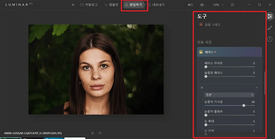The width and height of the screenshot is (275, 139).
Task: Click the 편집하기 (Edit) button
Action: [133, 5]
